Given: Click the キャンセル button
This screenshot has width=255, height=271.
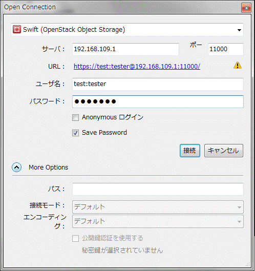Looking at the screenshot, I should [x=224, y=151].
